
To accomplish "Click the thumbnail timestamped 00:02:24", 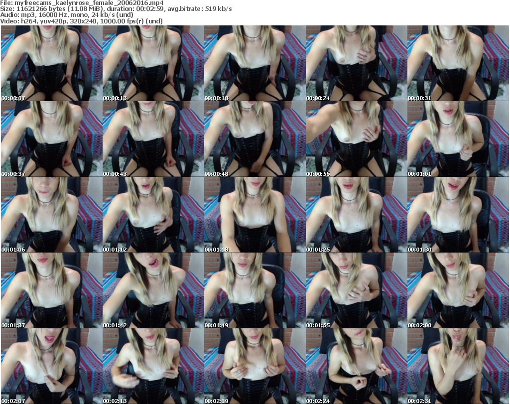I will pyautogui.click(x=357, y=366).
